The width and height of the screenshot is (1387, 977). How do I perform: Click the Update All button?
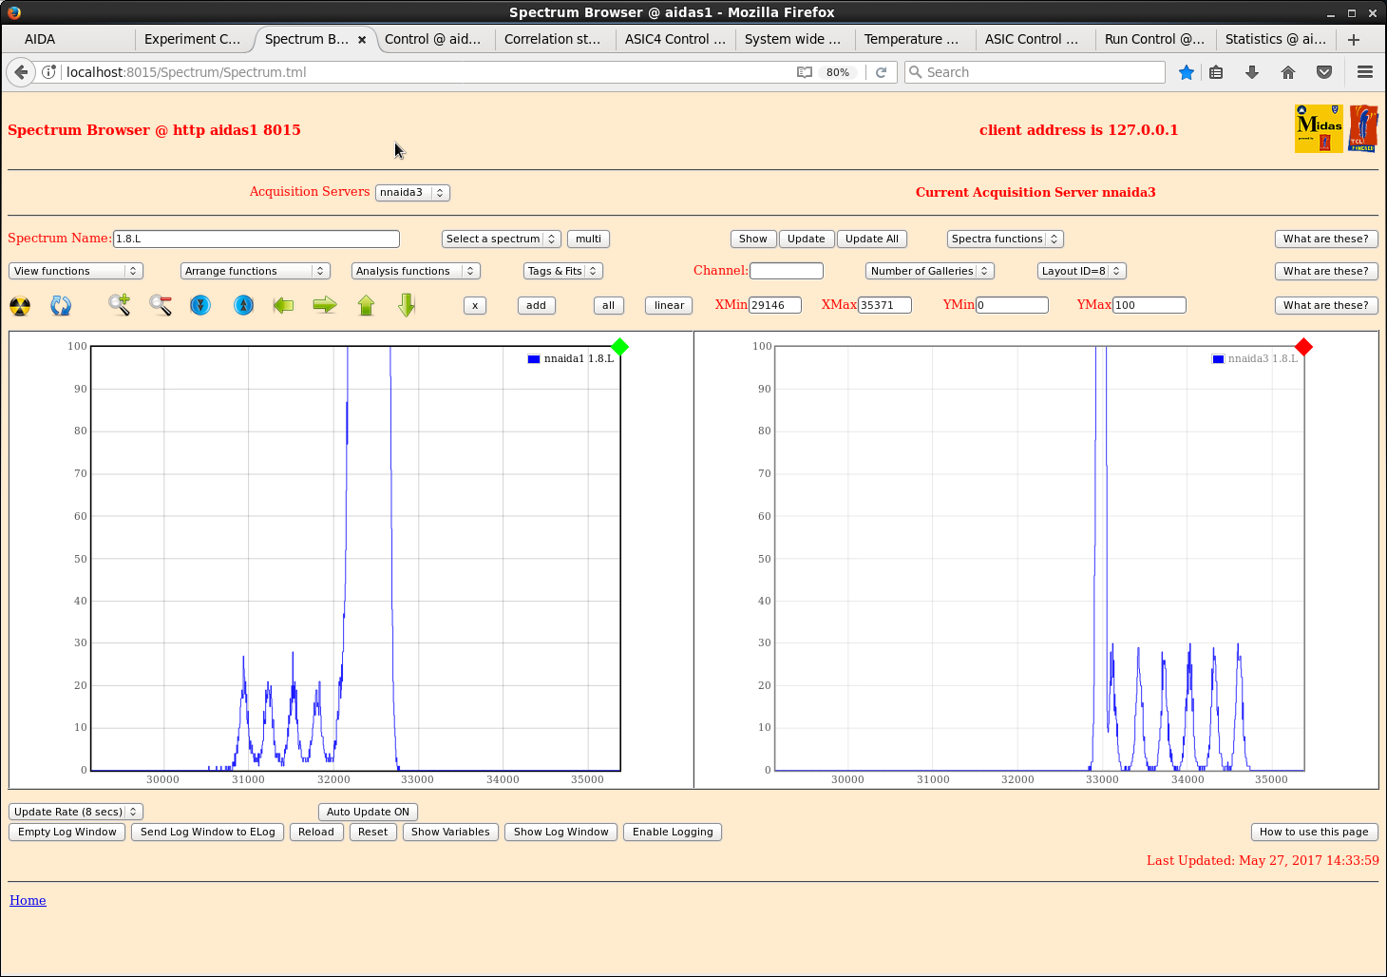[871, 239]
